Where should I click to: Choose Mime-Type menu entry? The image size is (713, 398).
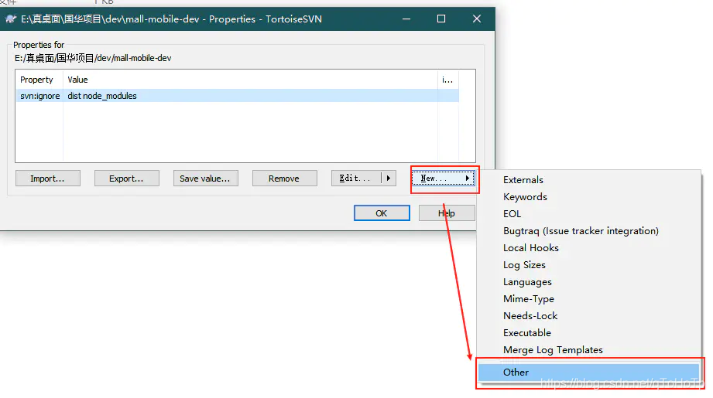pos(589,299)
